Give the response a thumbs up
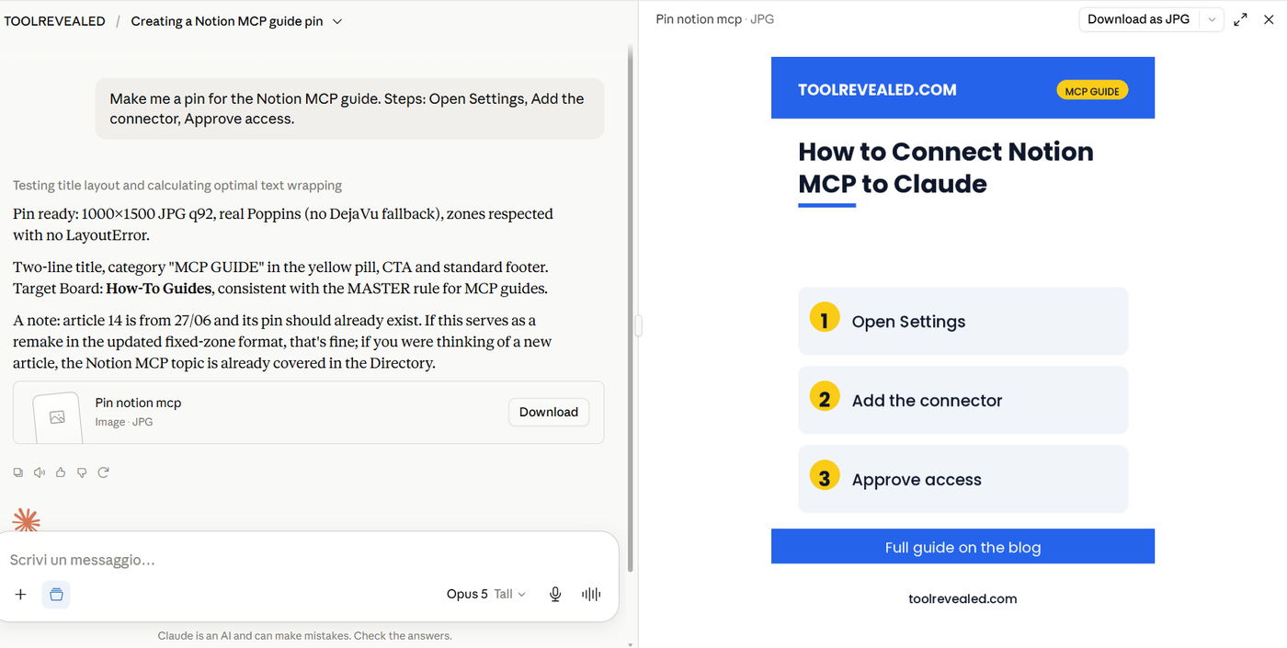Viewport: 1287px width, 648px height. pos(61,472)
